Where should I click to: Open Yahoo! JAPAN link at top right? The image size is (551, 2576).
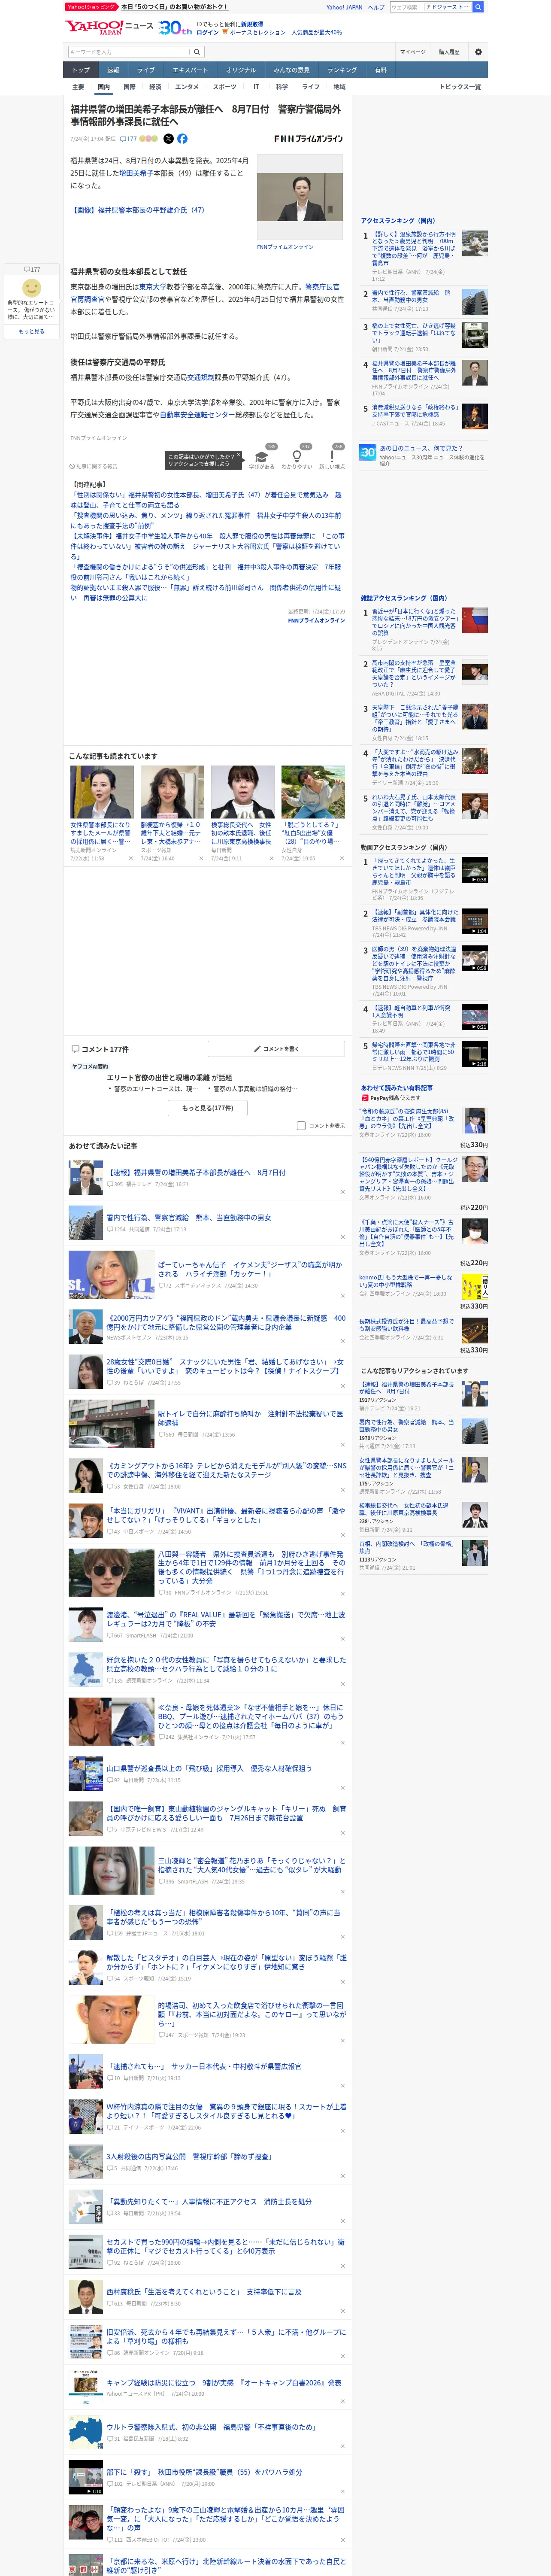(344, 7)
